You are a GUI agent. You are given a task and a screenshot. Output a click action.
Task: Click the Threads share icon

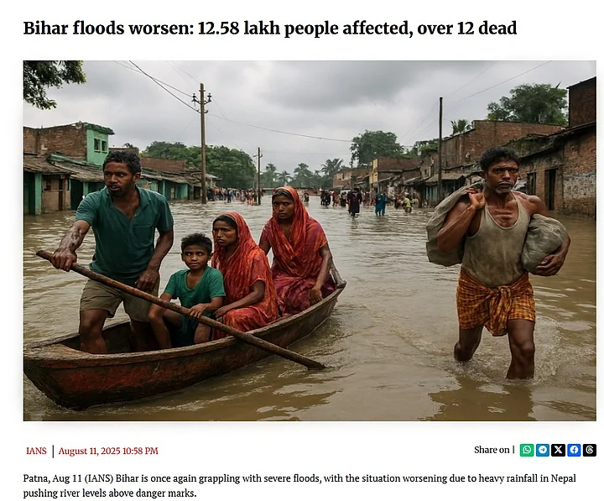[x=590, y=450]
